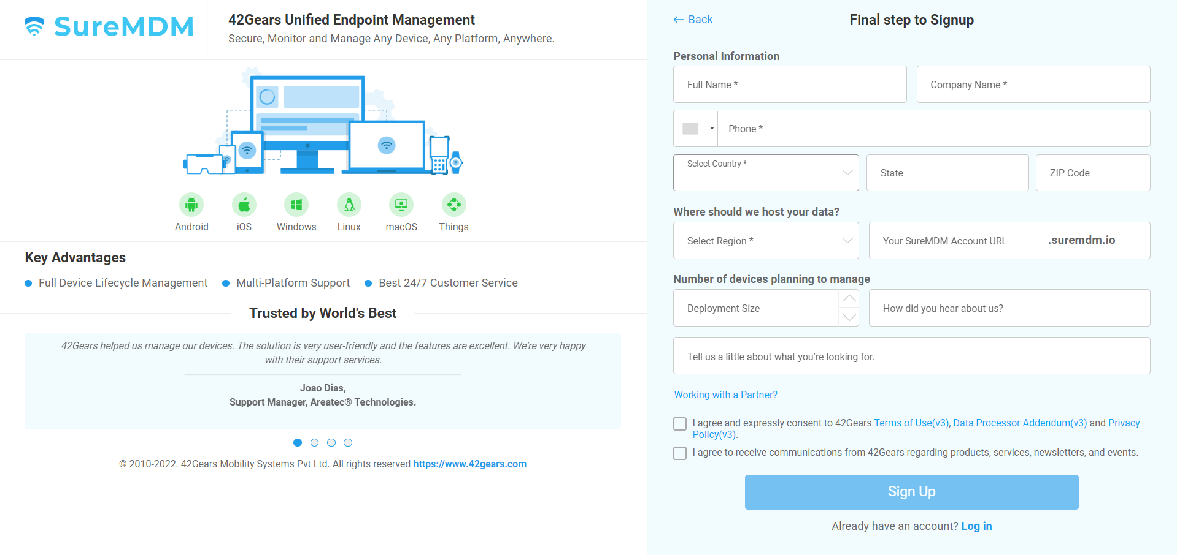This screenshot has width=1177, height=555.
Task: Select the iOS platform icon
Action: (244, 204)
